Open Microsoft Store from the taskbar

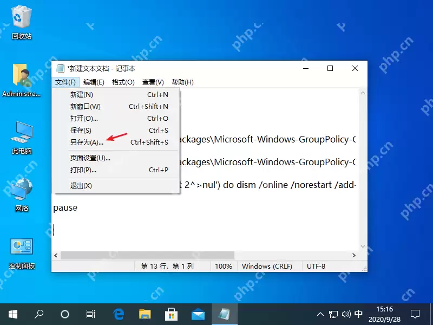[x=172, y=314]
